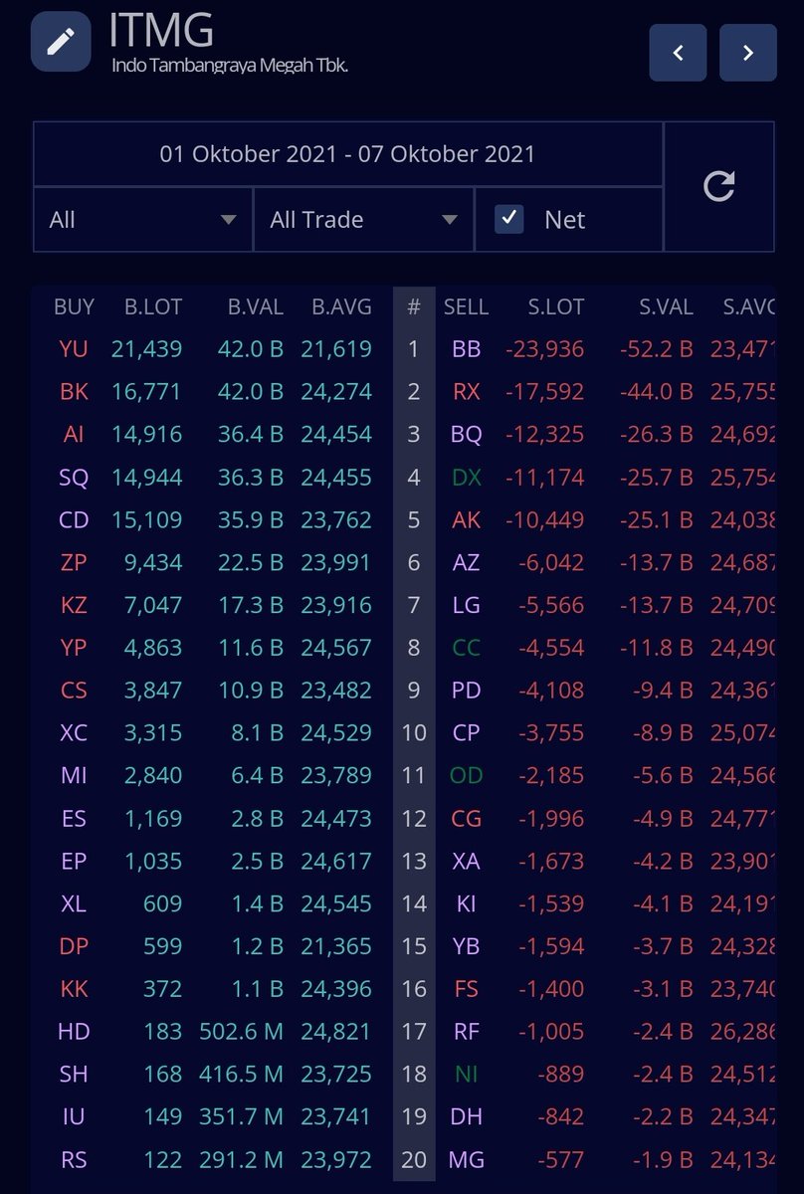Sort by B.LOT column header
Viewport: 804px width, 1194px height.
153,307
